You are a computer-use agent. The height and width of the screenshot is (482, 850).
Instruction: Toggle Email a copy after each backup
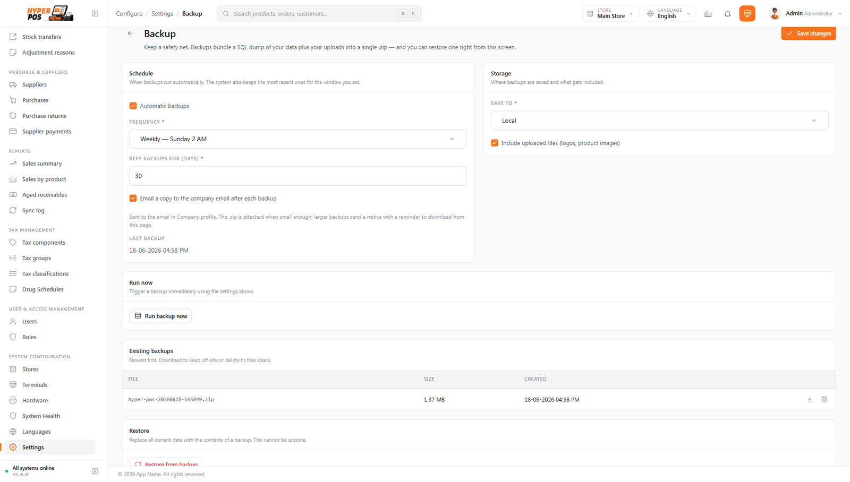tap(133, 199)
